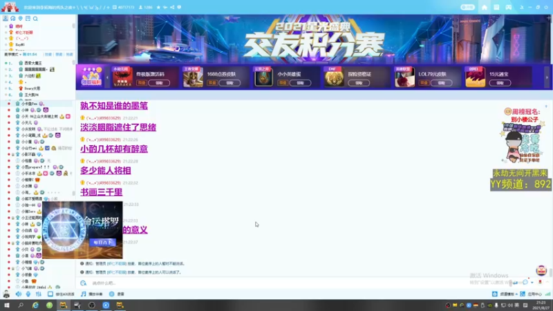Open Internet Explorer on the taskbar
The image size is (553, 311).
click(x=35, y=305)
